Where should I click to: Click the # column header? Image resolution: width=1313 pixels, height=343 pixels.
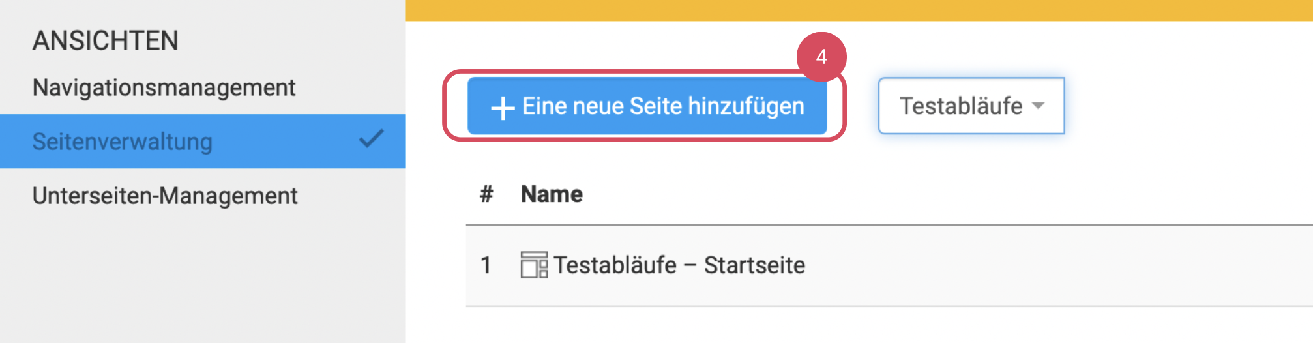pyautogui.click(x=486, y=194)
